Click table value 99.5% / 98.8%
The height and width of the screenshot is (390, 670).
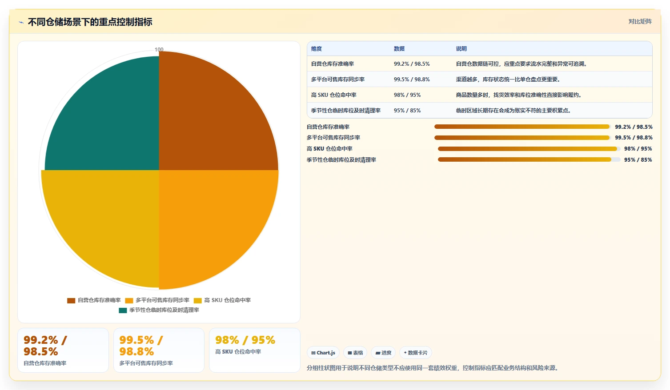(x=412, y=80)
